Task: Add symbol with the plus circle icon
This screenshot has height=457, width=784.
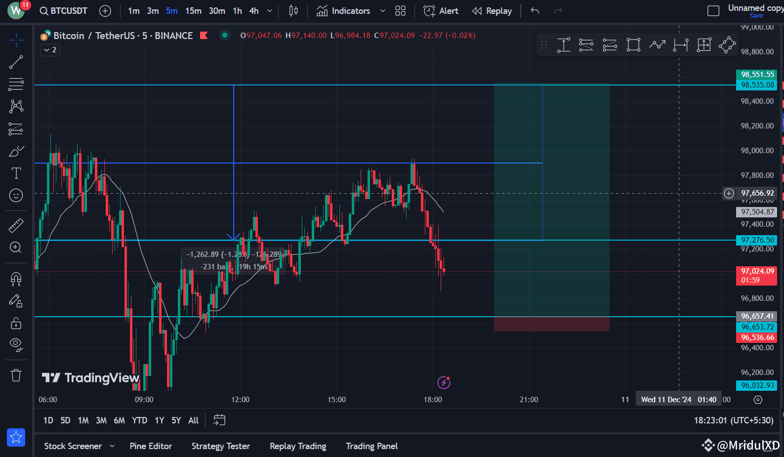Action: [x=105, y=11]
